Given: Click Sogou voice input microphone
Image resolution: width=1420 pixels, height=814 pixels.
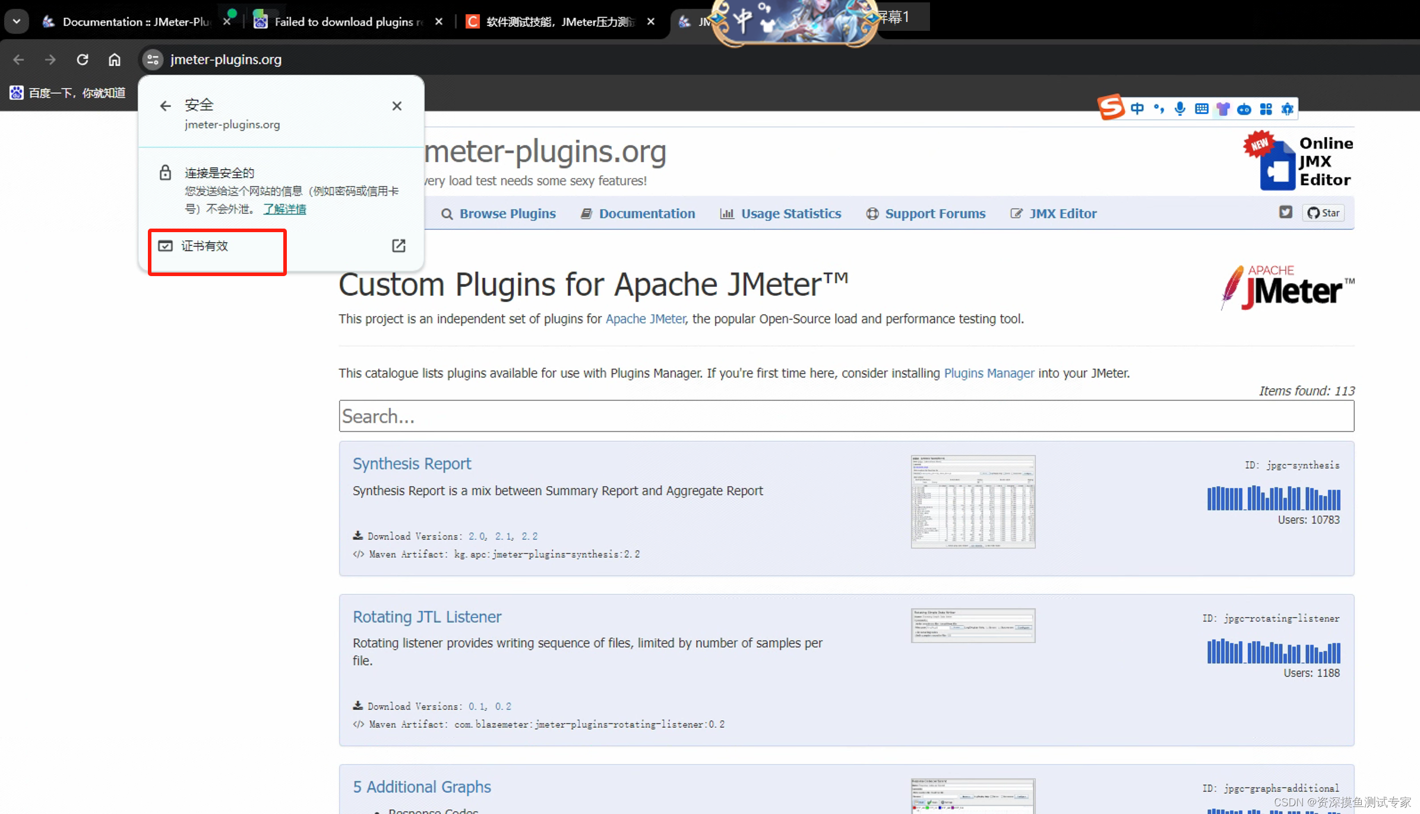Looking at the screenshot, I should pyautogui.click(x=1180, y=109).
